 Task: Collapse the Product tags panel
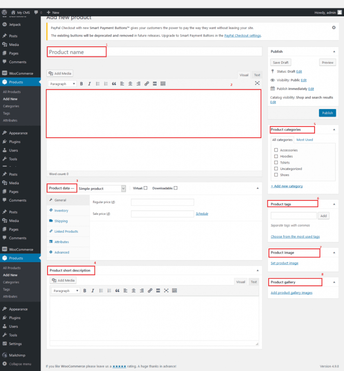coord(334,204)
